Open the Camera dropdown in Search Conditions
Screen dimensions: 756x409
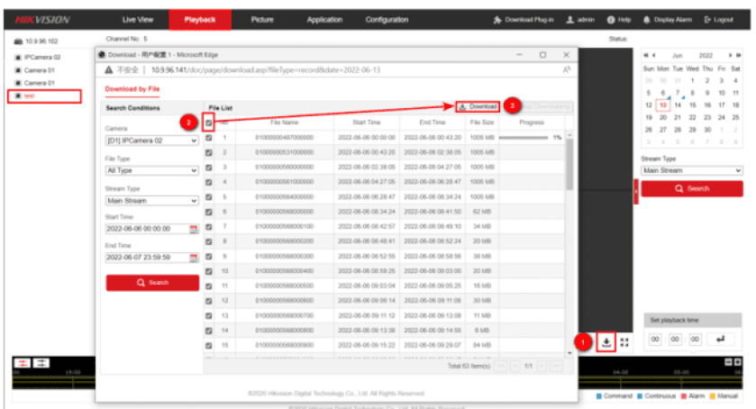pyautogui.click(x=152, y=141)
